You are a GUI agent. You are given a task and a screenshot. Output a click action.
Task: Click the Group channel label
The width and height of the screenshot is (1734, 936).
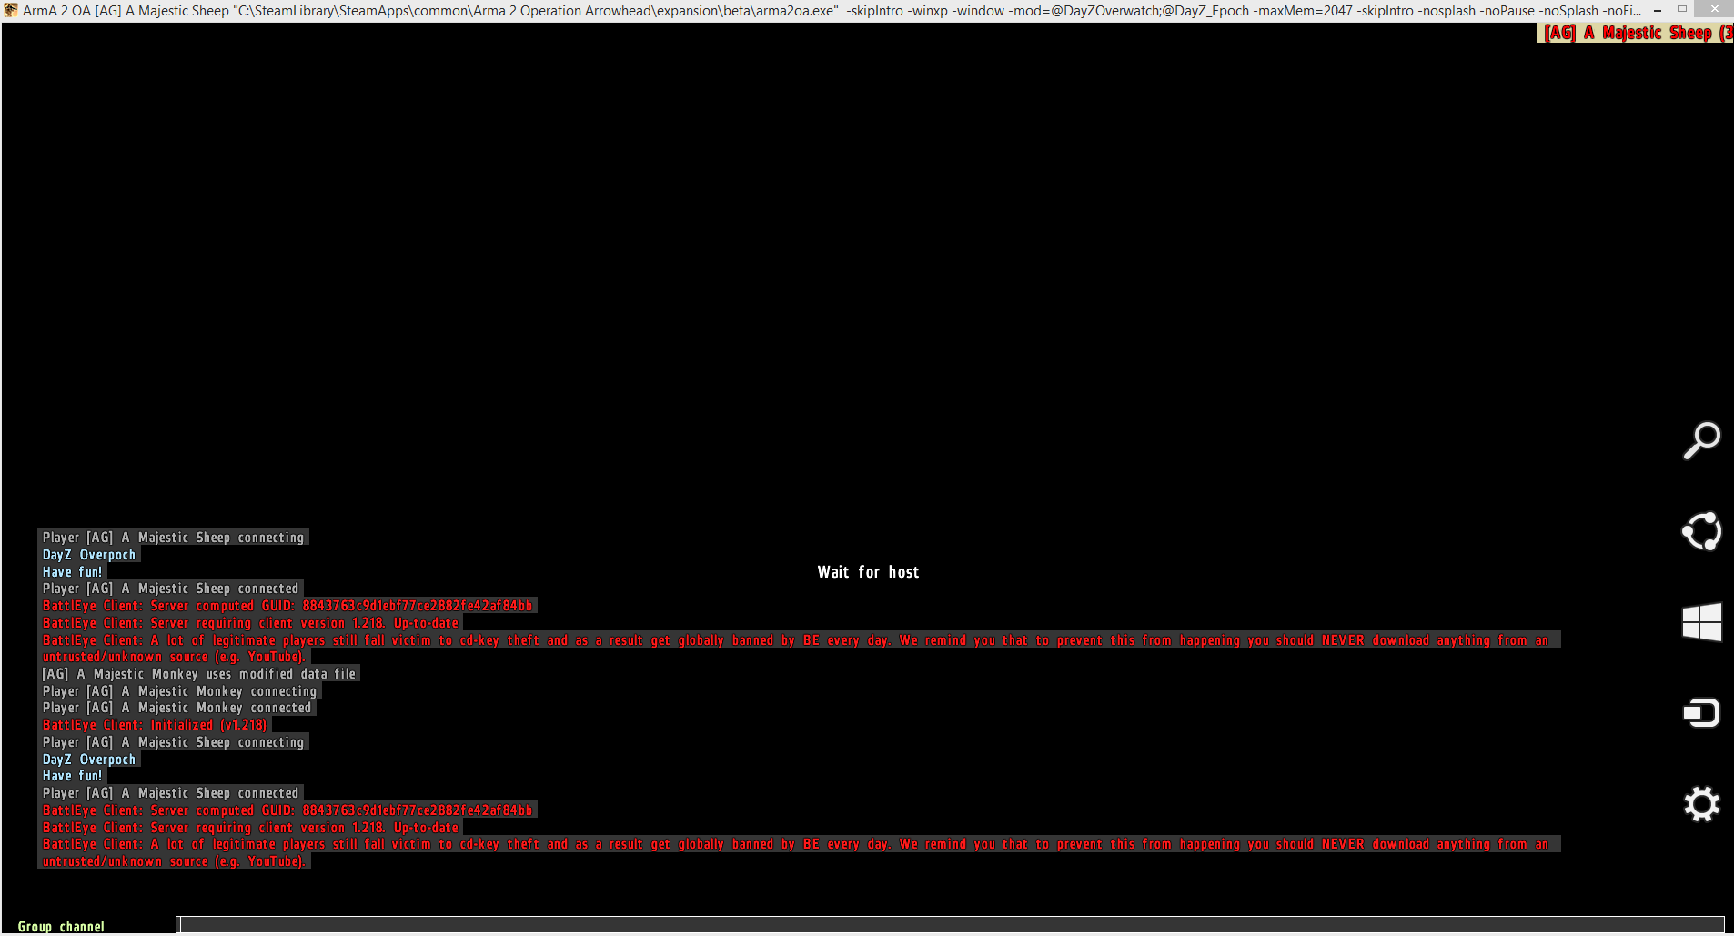point(61,926)
